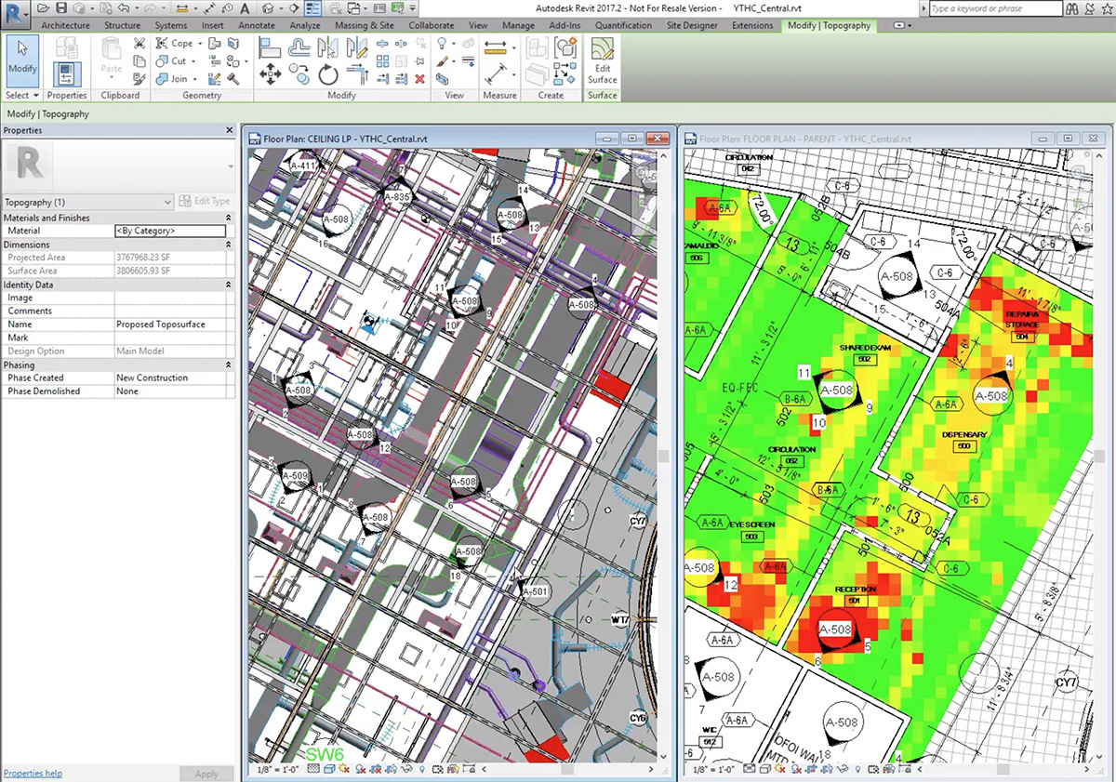Open the Properties palette button in ribbon
Screen dimensions: 1116x782
pyautogui.click(x=67, y=73)
